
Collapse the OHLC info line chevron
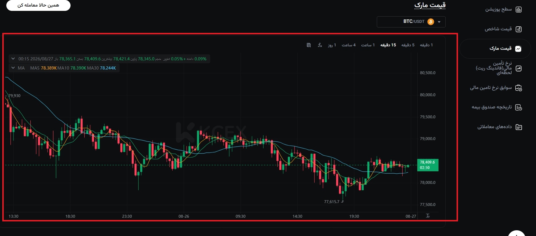[13, 59]
